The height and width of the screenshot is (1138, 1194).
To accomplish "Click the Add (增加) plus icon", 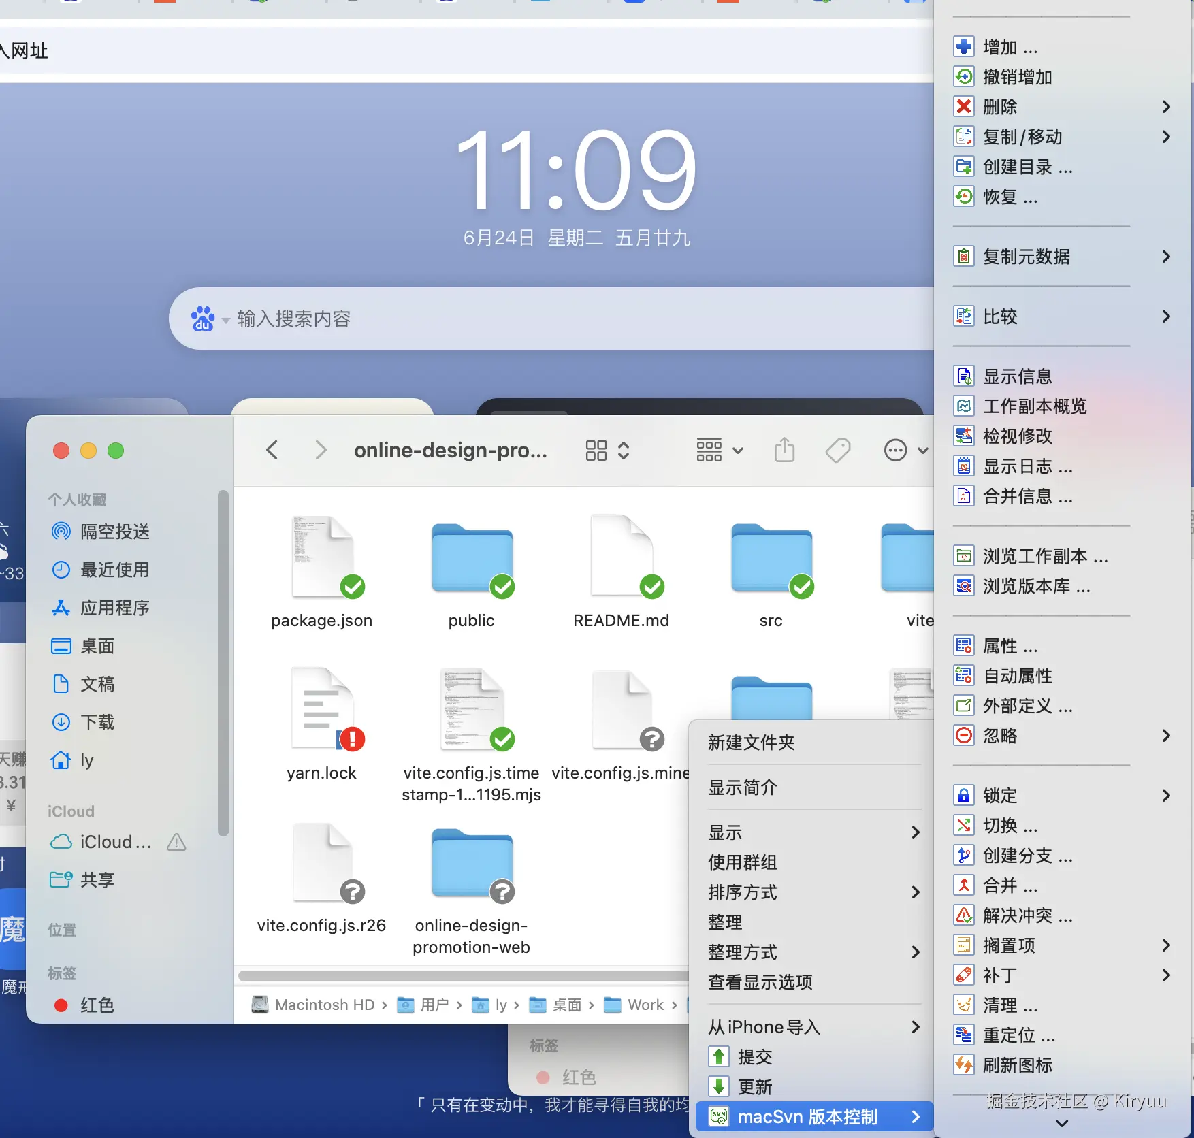I will point(964,47).
